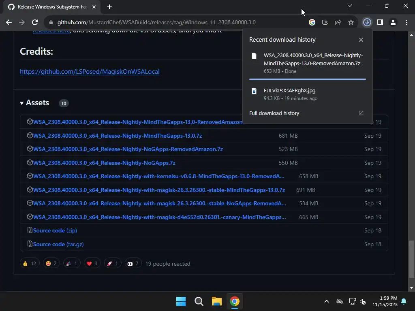Open the MagiskOnWSALocal credits link

point(90,72)
